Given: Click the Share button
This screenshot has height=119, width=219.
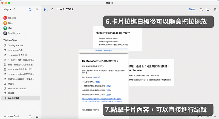Looking at the screenshot, I should 192,9.
